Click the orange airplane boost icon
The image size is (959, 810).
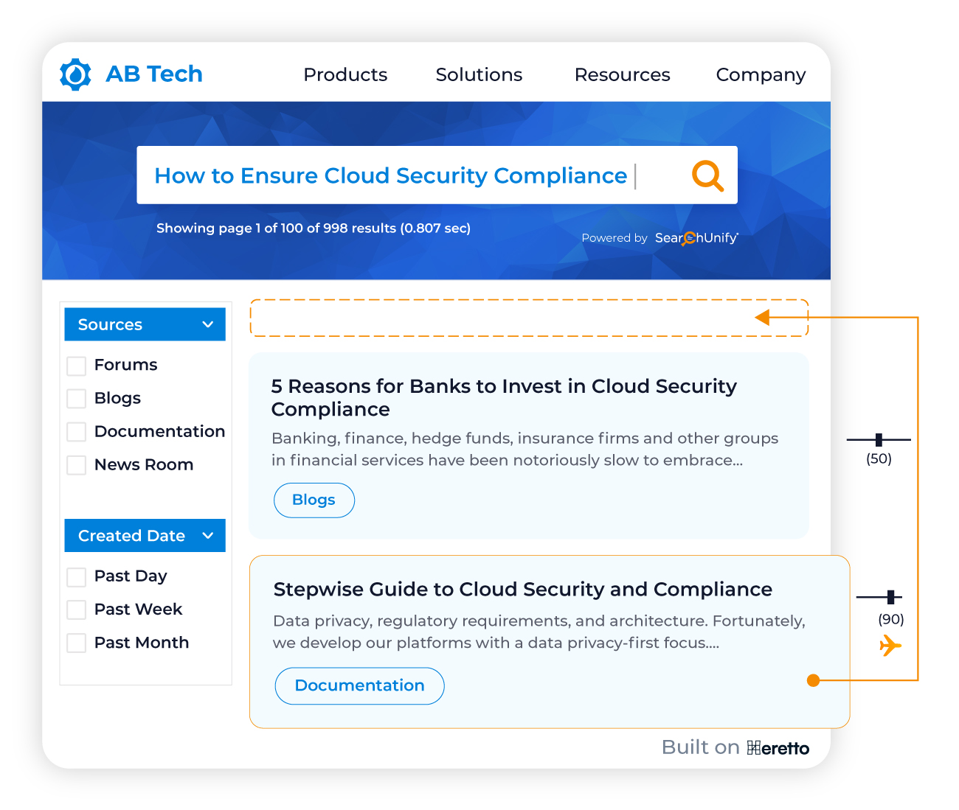coord(890,646)
